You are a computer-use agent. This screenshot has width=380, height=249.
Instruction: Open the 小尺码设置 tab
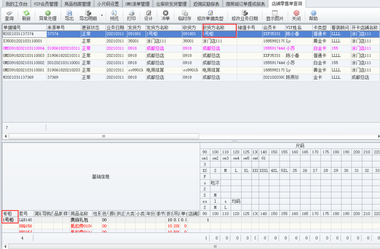point(108,4)
